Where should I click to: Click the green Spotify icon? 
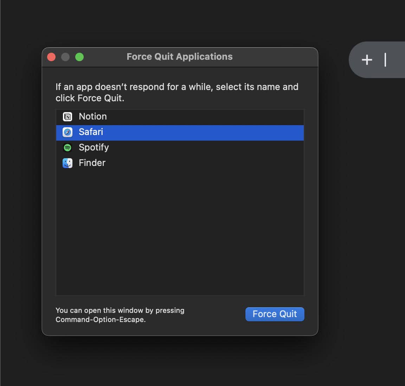pos(67,148)
